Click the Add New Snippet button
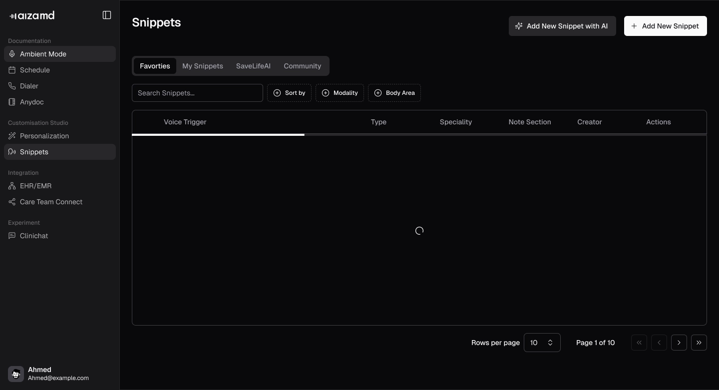719x390 pixels. coord(666,26)
